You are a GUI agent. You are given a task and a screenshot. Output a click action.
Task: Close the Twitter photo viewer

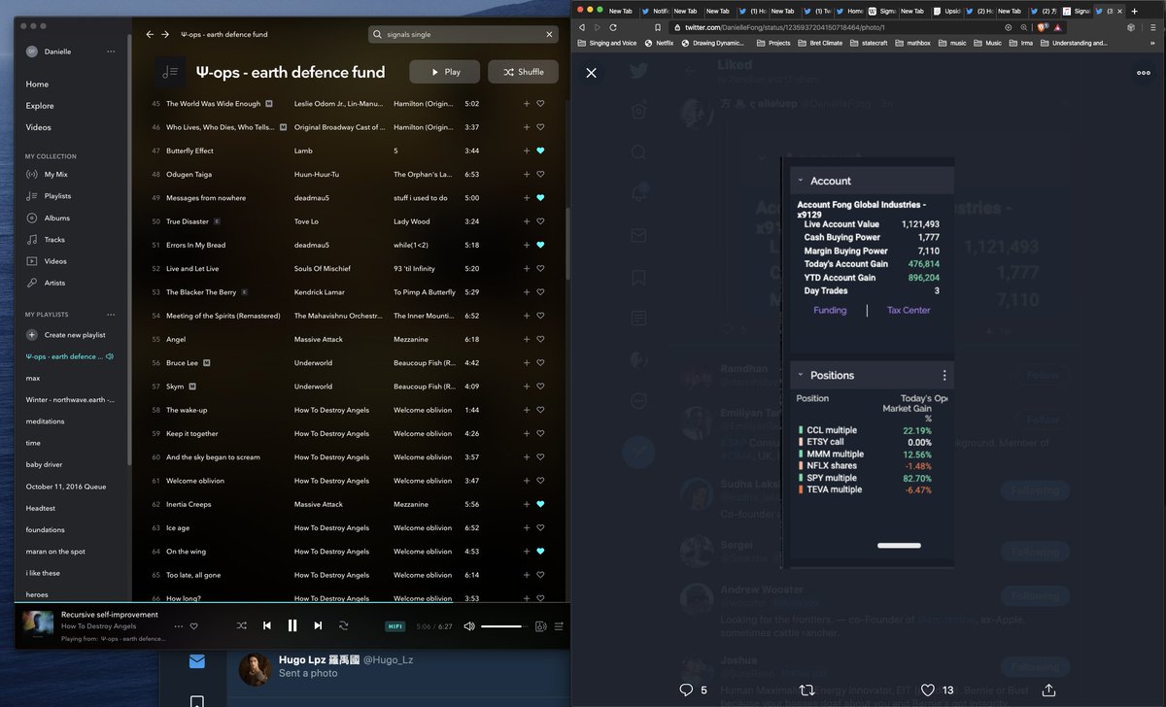[x=591, y=72]
